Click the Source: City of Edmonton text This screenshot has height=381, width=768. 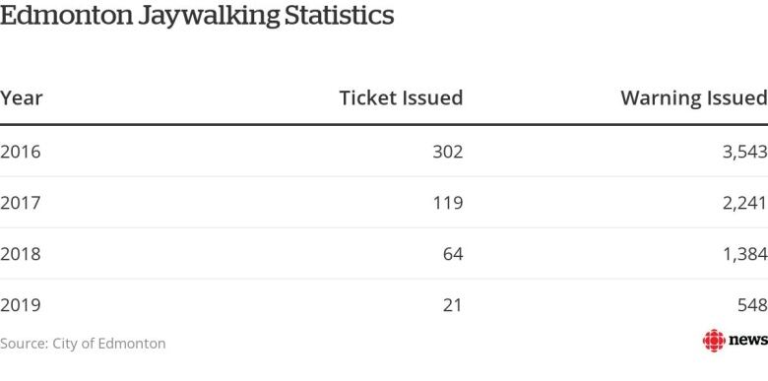(83, 344)
